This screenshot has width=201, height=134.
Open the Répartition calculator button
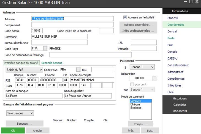(x=155, y=78)
